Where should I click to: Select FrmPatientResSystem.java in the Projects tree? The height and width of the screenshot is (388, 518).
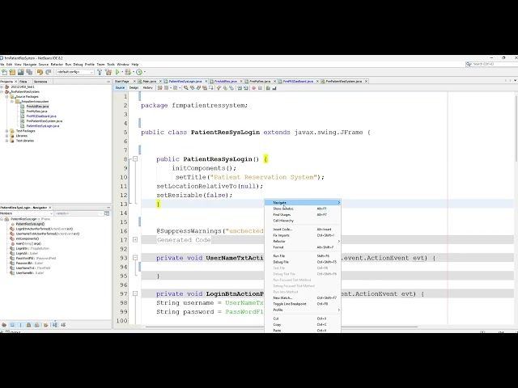(45, 121)
